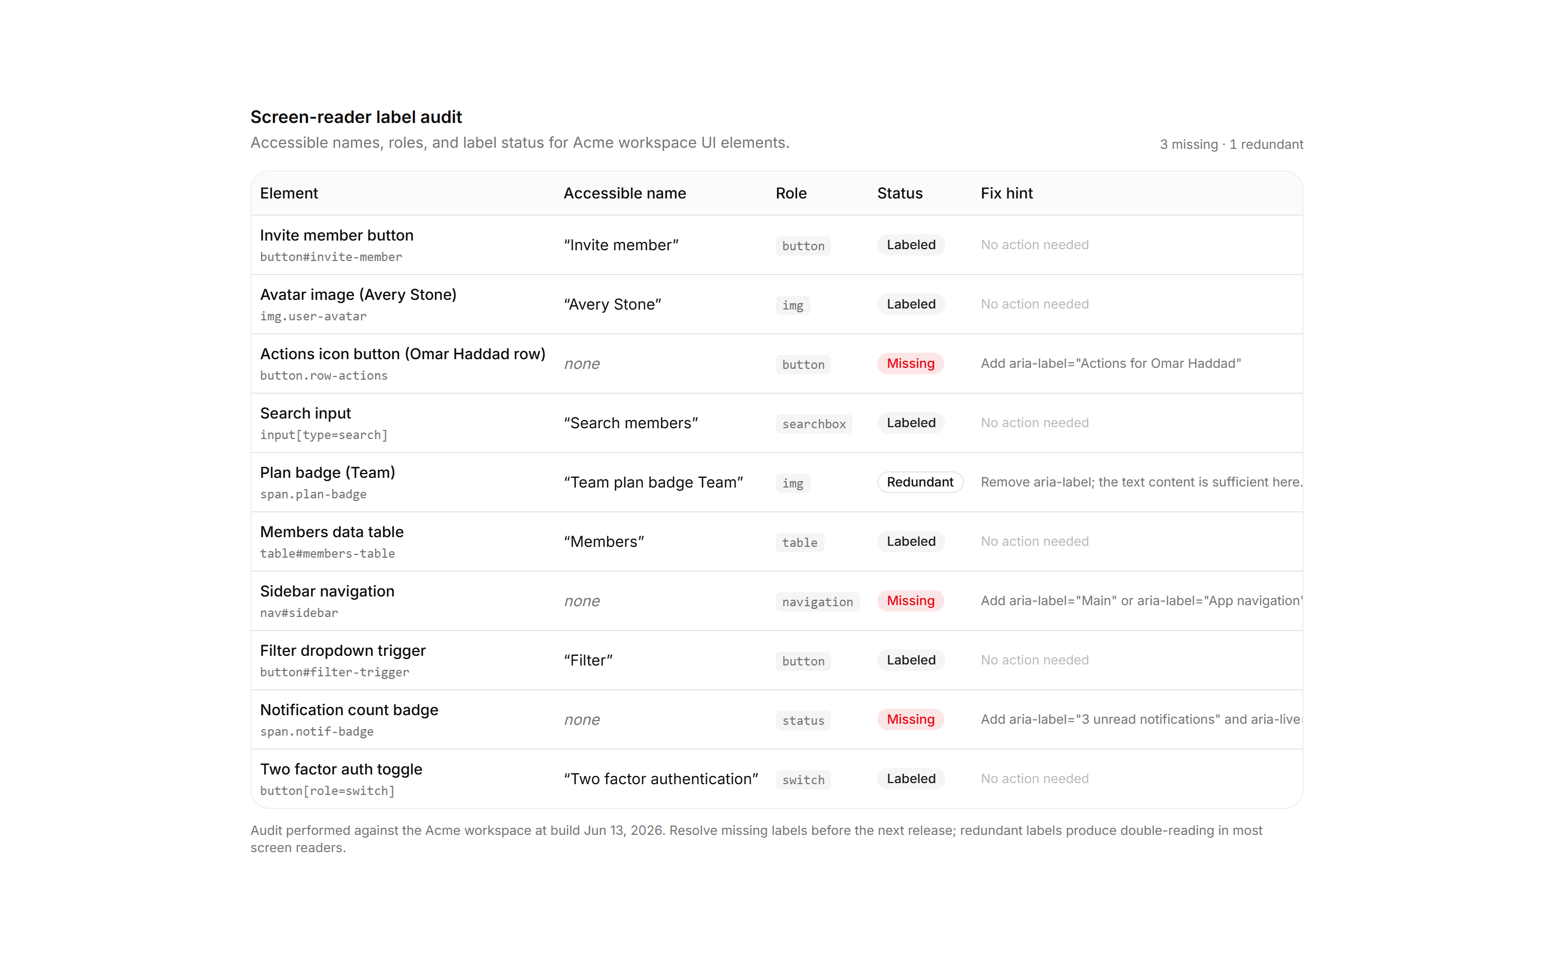Click the navigation role chip
This screenshot has height=960, width=1554.
click(x=817, y=601)
